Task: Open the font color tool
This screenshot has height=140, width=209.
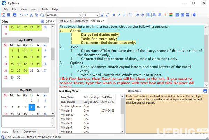Action: (x=166, y=15)
